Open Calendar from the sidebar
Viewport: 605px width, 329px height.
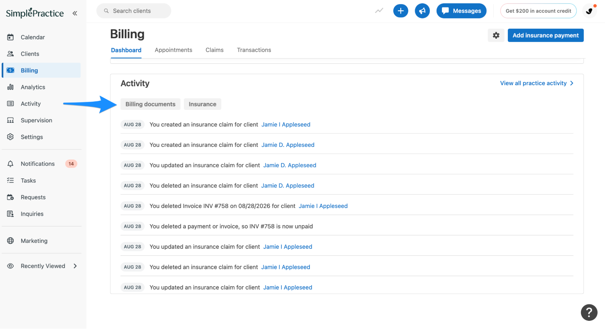pos(33,37)
